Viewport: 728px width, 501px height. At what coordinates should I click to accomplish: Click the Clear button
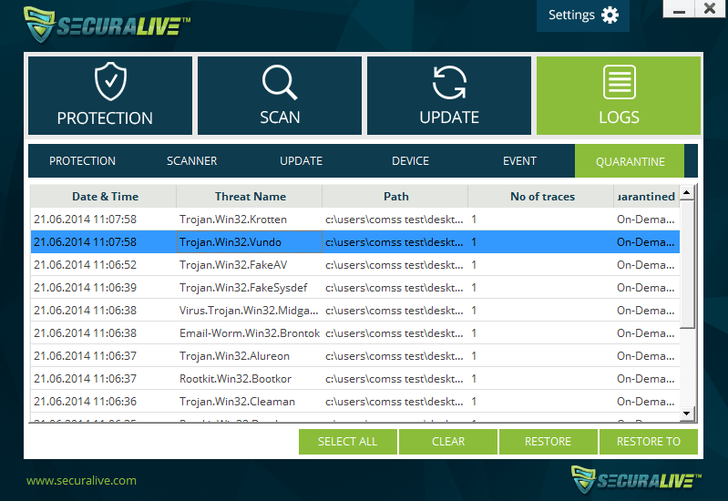448,442
